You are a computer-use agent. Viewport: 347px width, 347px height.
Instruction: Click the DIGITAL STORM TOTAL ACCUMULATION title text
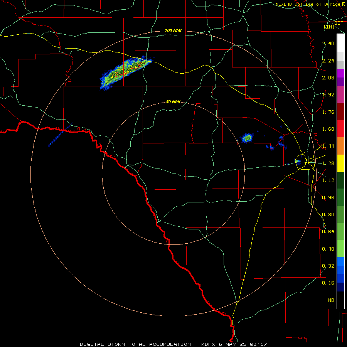coord(135,344)
